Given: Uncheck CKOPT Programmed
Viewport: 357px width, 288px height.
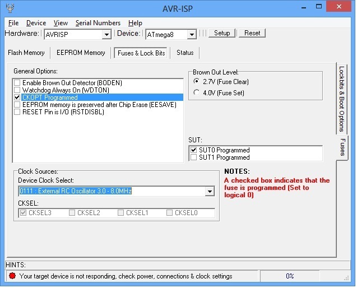Looking at the screenshot, I should (x=17, y=97).
